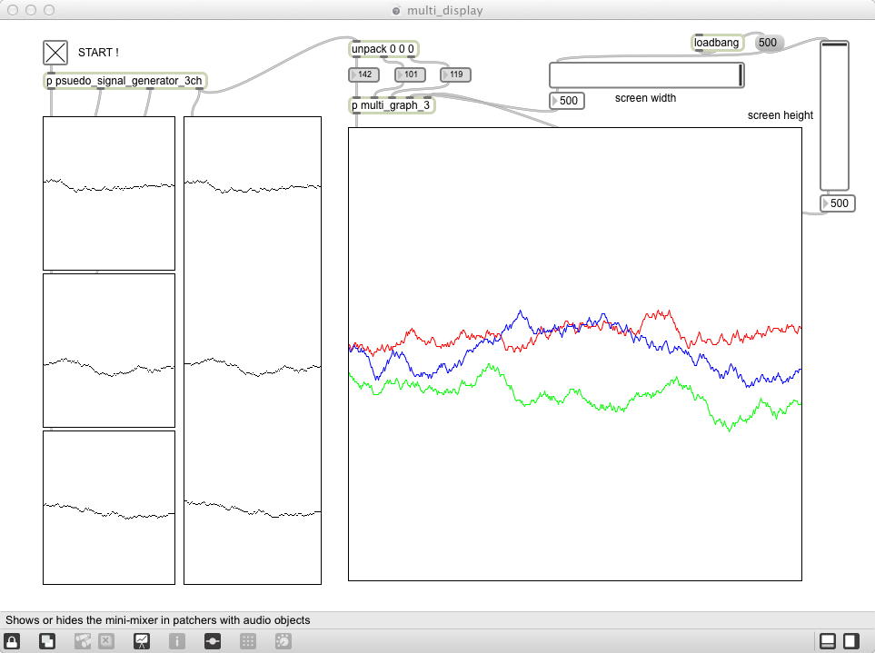Click the number box showing 101
This screenshot has width=875, height=653.
410,74
